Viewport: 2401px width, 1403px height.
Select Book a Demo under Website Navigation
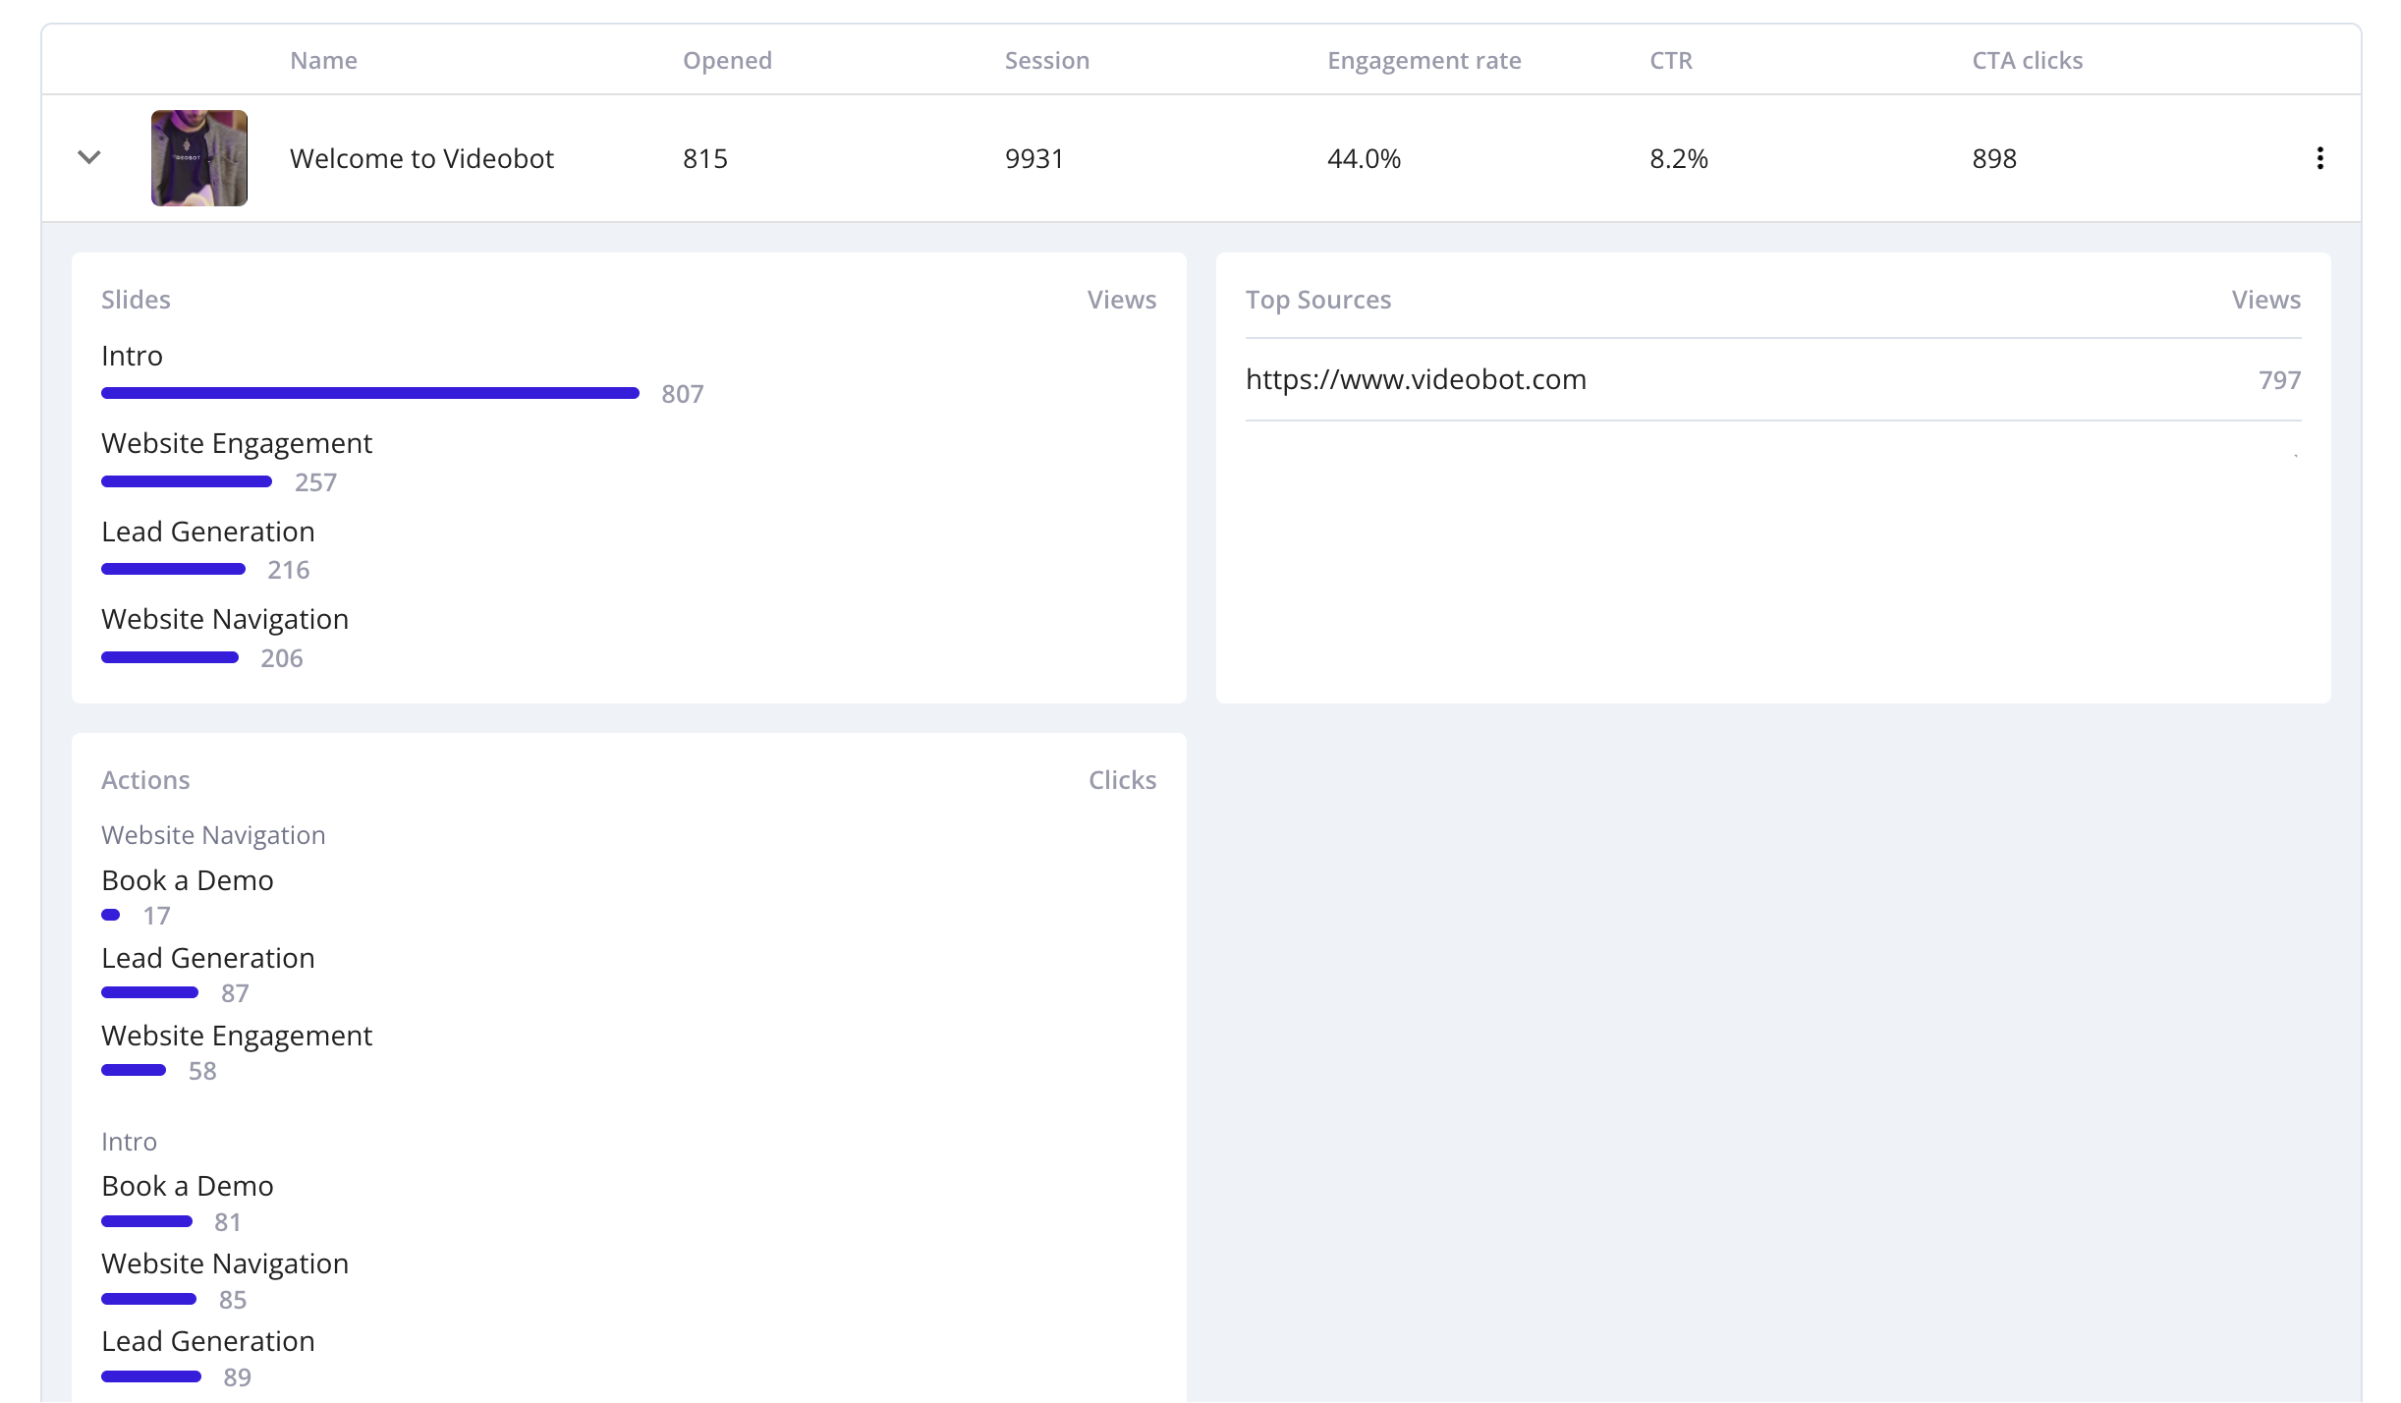coord(187,879)
